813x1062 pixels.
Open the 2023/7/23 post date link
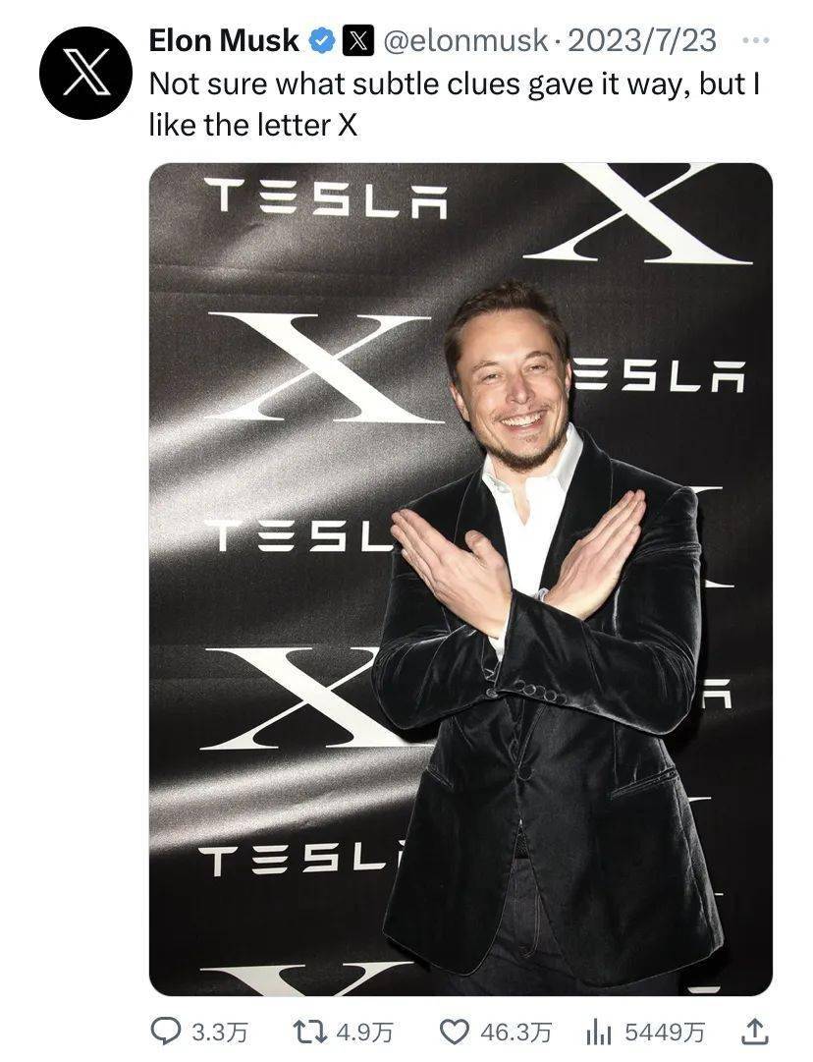coord(642,40)
